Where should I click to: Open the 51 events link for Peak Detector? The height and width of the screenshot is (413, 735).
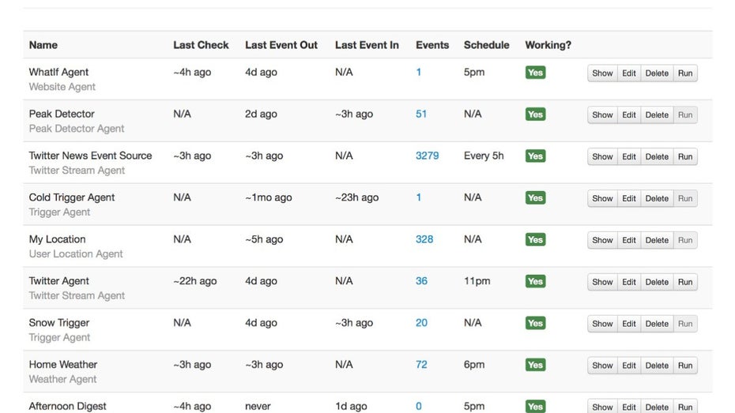(421, 114)
